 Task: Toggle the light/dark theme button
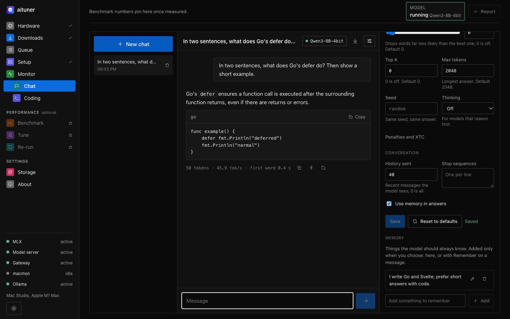click(x=14, y=308)
